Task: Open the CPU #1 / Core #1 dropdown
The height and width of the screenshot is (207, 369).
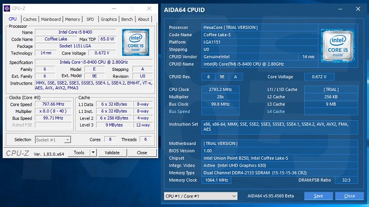Action: click(x=201, y=196)
